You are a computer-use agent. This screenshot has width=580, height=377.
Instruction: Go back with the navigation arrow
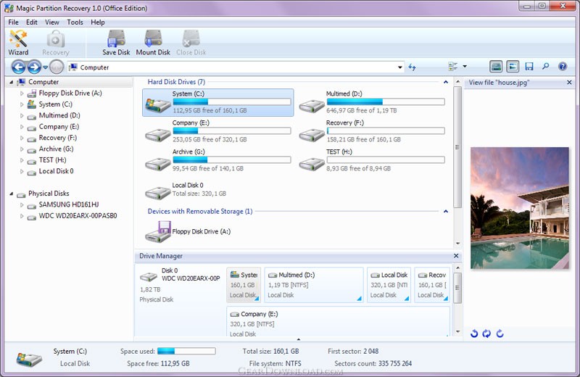point(19,67)
